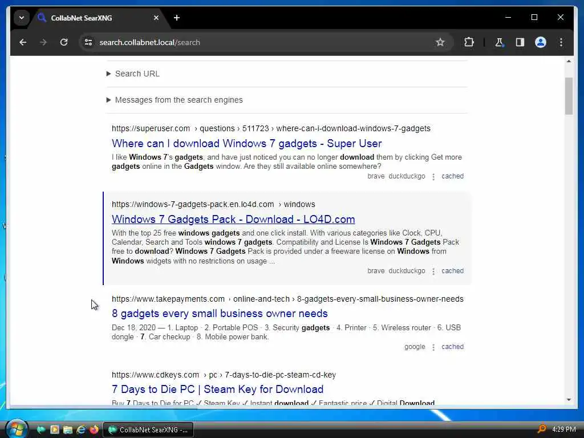This screenshot has width=584, height=438.
Task: Open the Chrome profile avatar
Action: coord(541,42)
